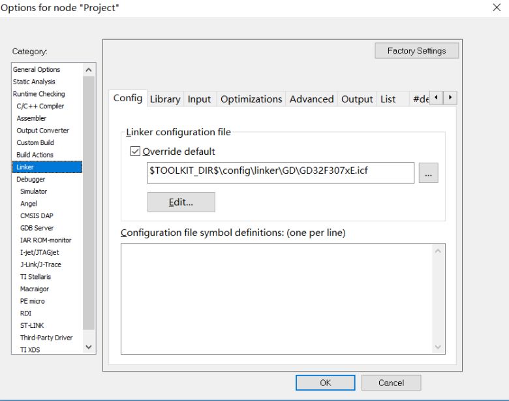Click the symbol definitions text area
The width and height of the screenshot is (509, 401).
(x=277, y=299)
